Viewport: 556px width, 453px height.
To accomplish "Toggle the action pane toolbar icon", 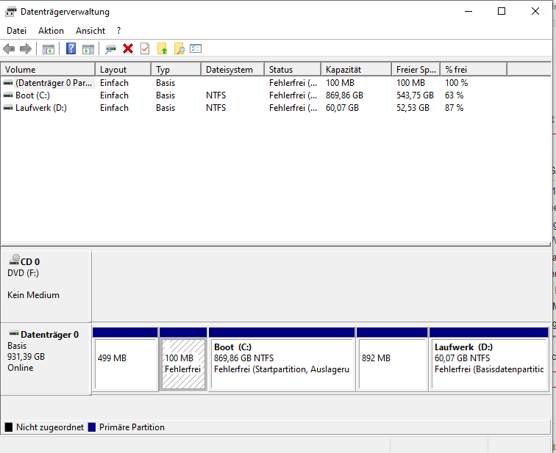I will [88, 49].
